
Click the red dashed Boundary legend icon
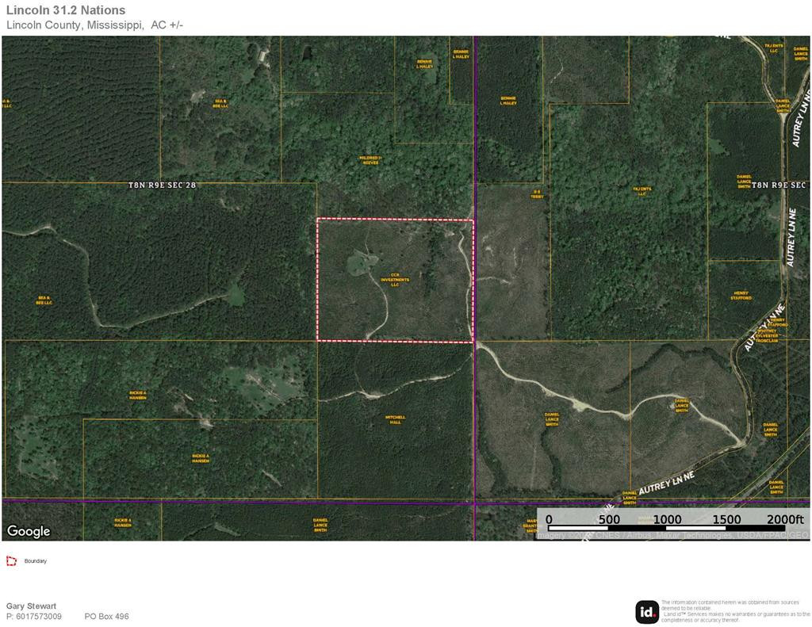(x=11, y=560)
